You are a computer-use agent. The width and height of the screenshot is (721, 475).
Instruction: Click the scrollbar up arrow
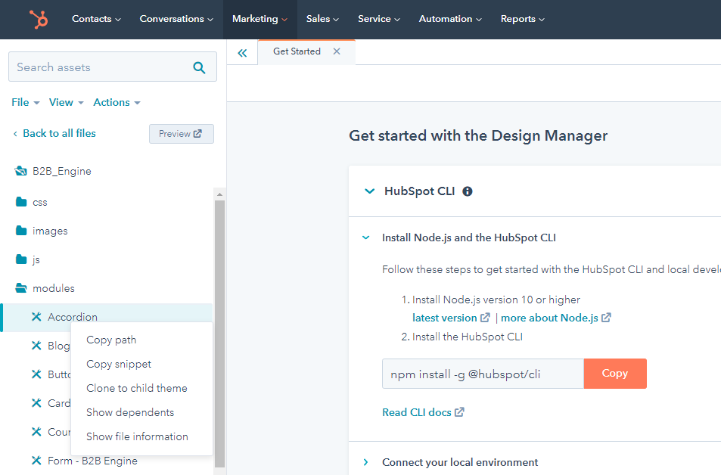(220, 194)
